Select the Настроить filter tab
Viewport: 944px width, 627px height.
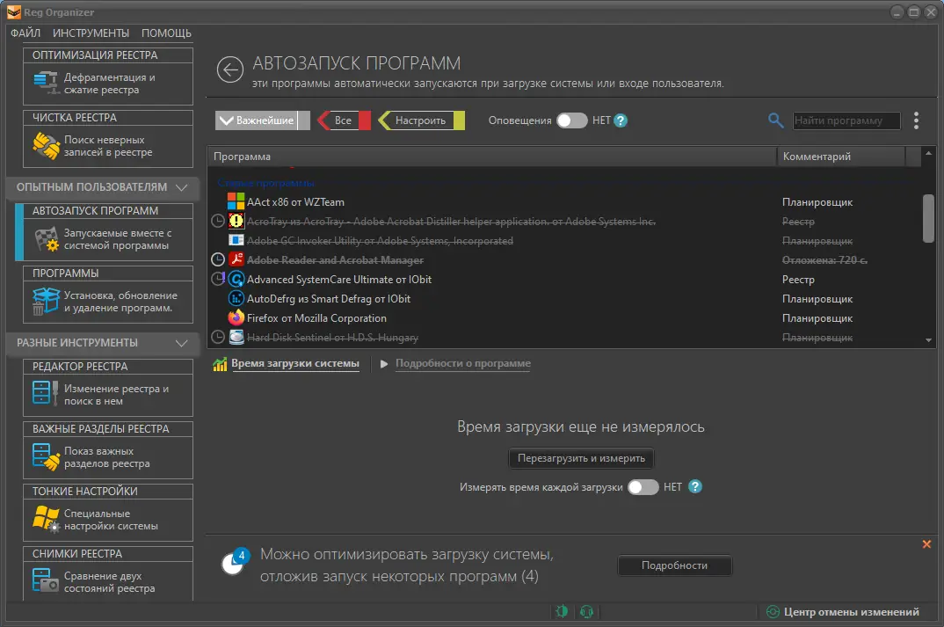click(421, 120)
